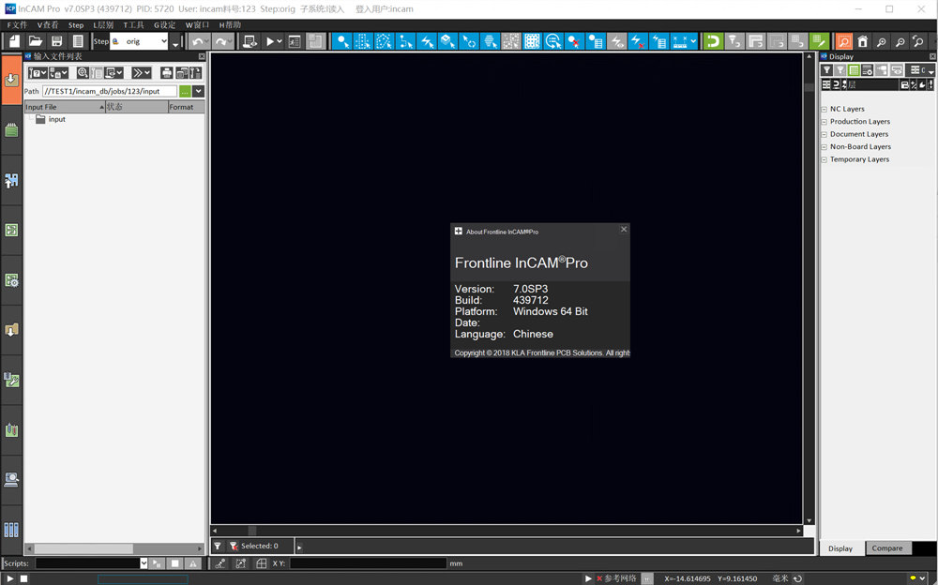Image resolution: width=938 pixels, height=585 pixels.
Task: Collapse the Production Layers group
Action: pyautogui.click(x=824, y=122)
